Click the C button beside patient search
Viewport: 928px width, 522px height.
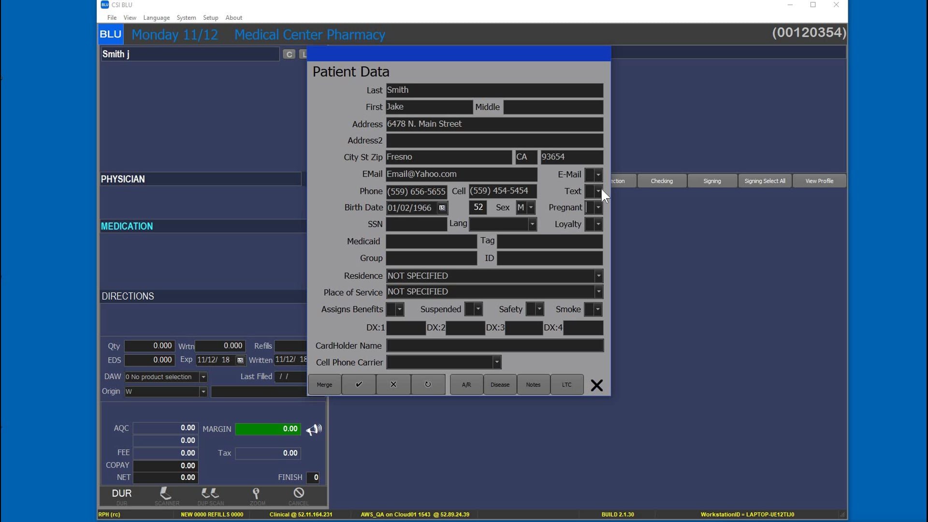289,54
